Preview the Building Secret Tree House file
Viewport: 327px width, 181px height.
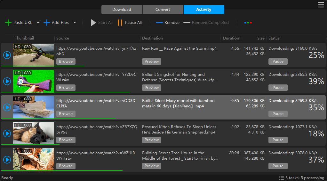[152, 166]
